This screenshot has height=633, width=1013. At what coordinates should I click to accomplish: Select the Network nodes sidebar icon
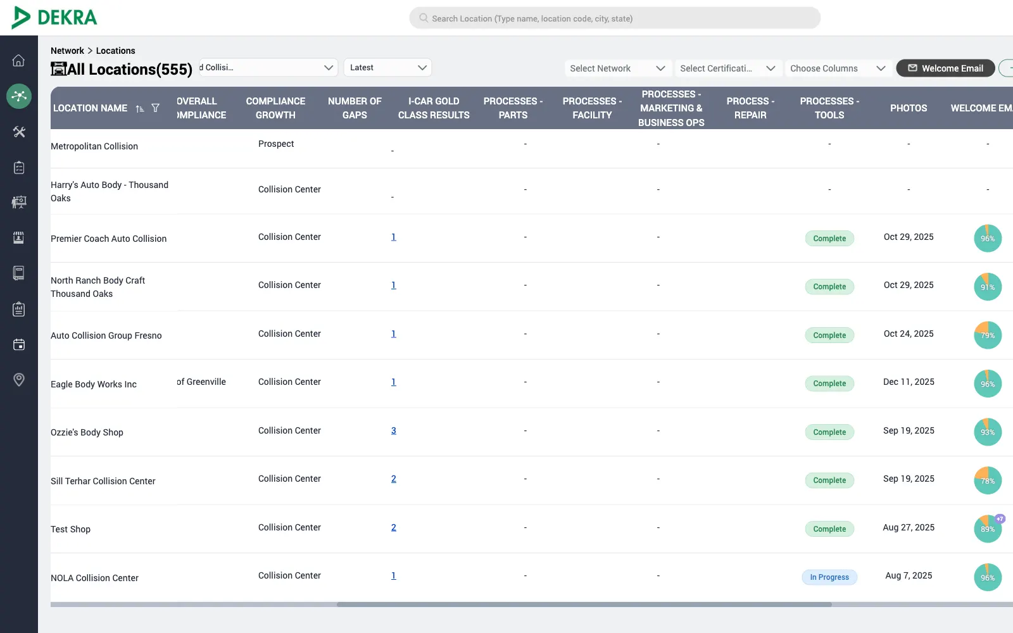[x=19, y=96]
